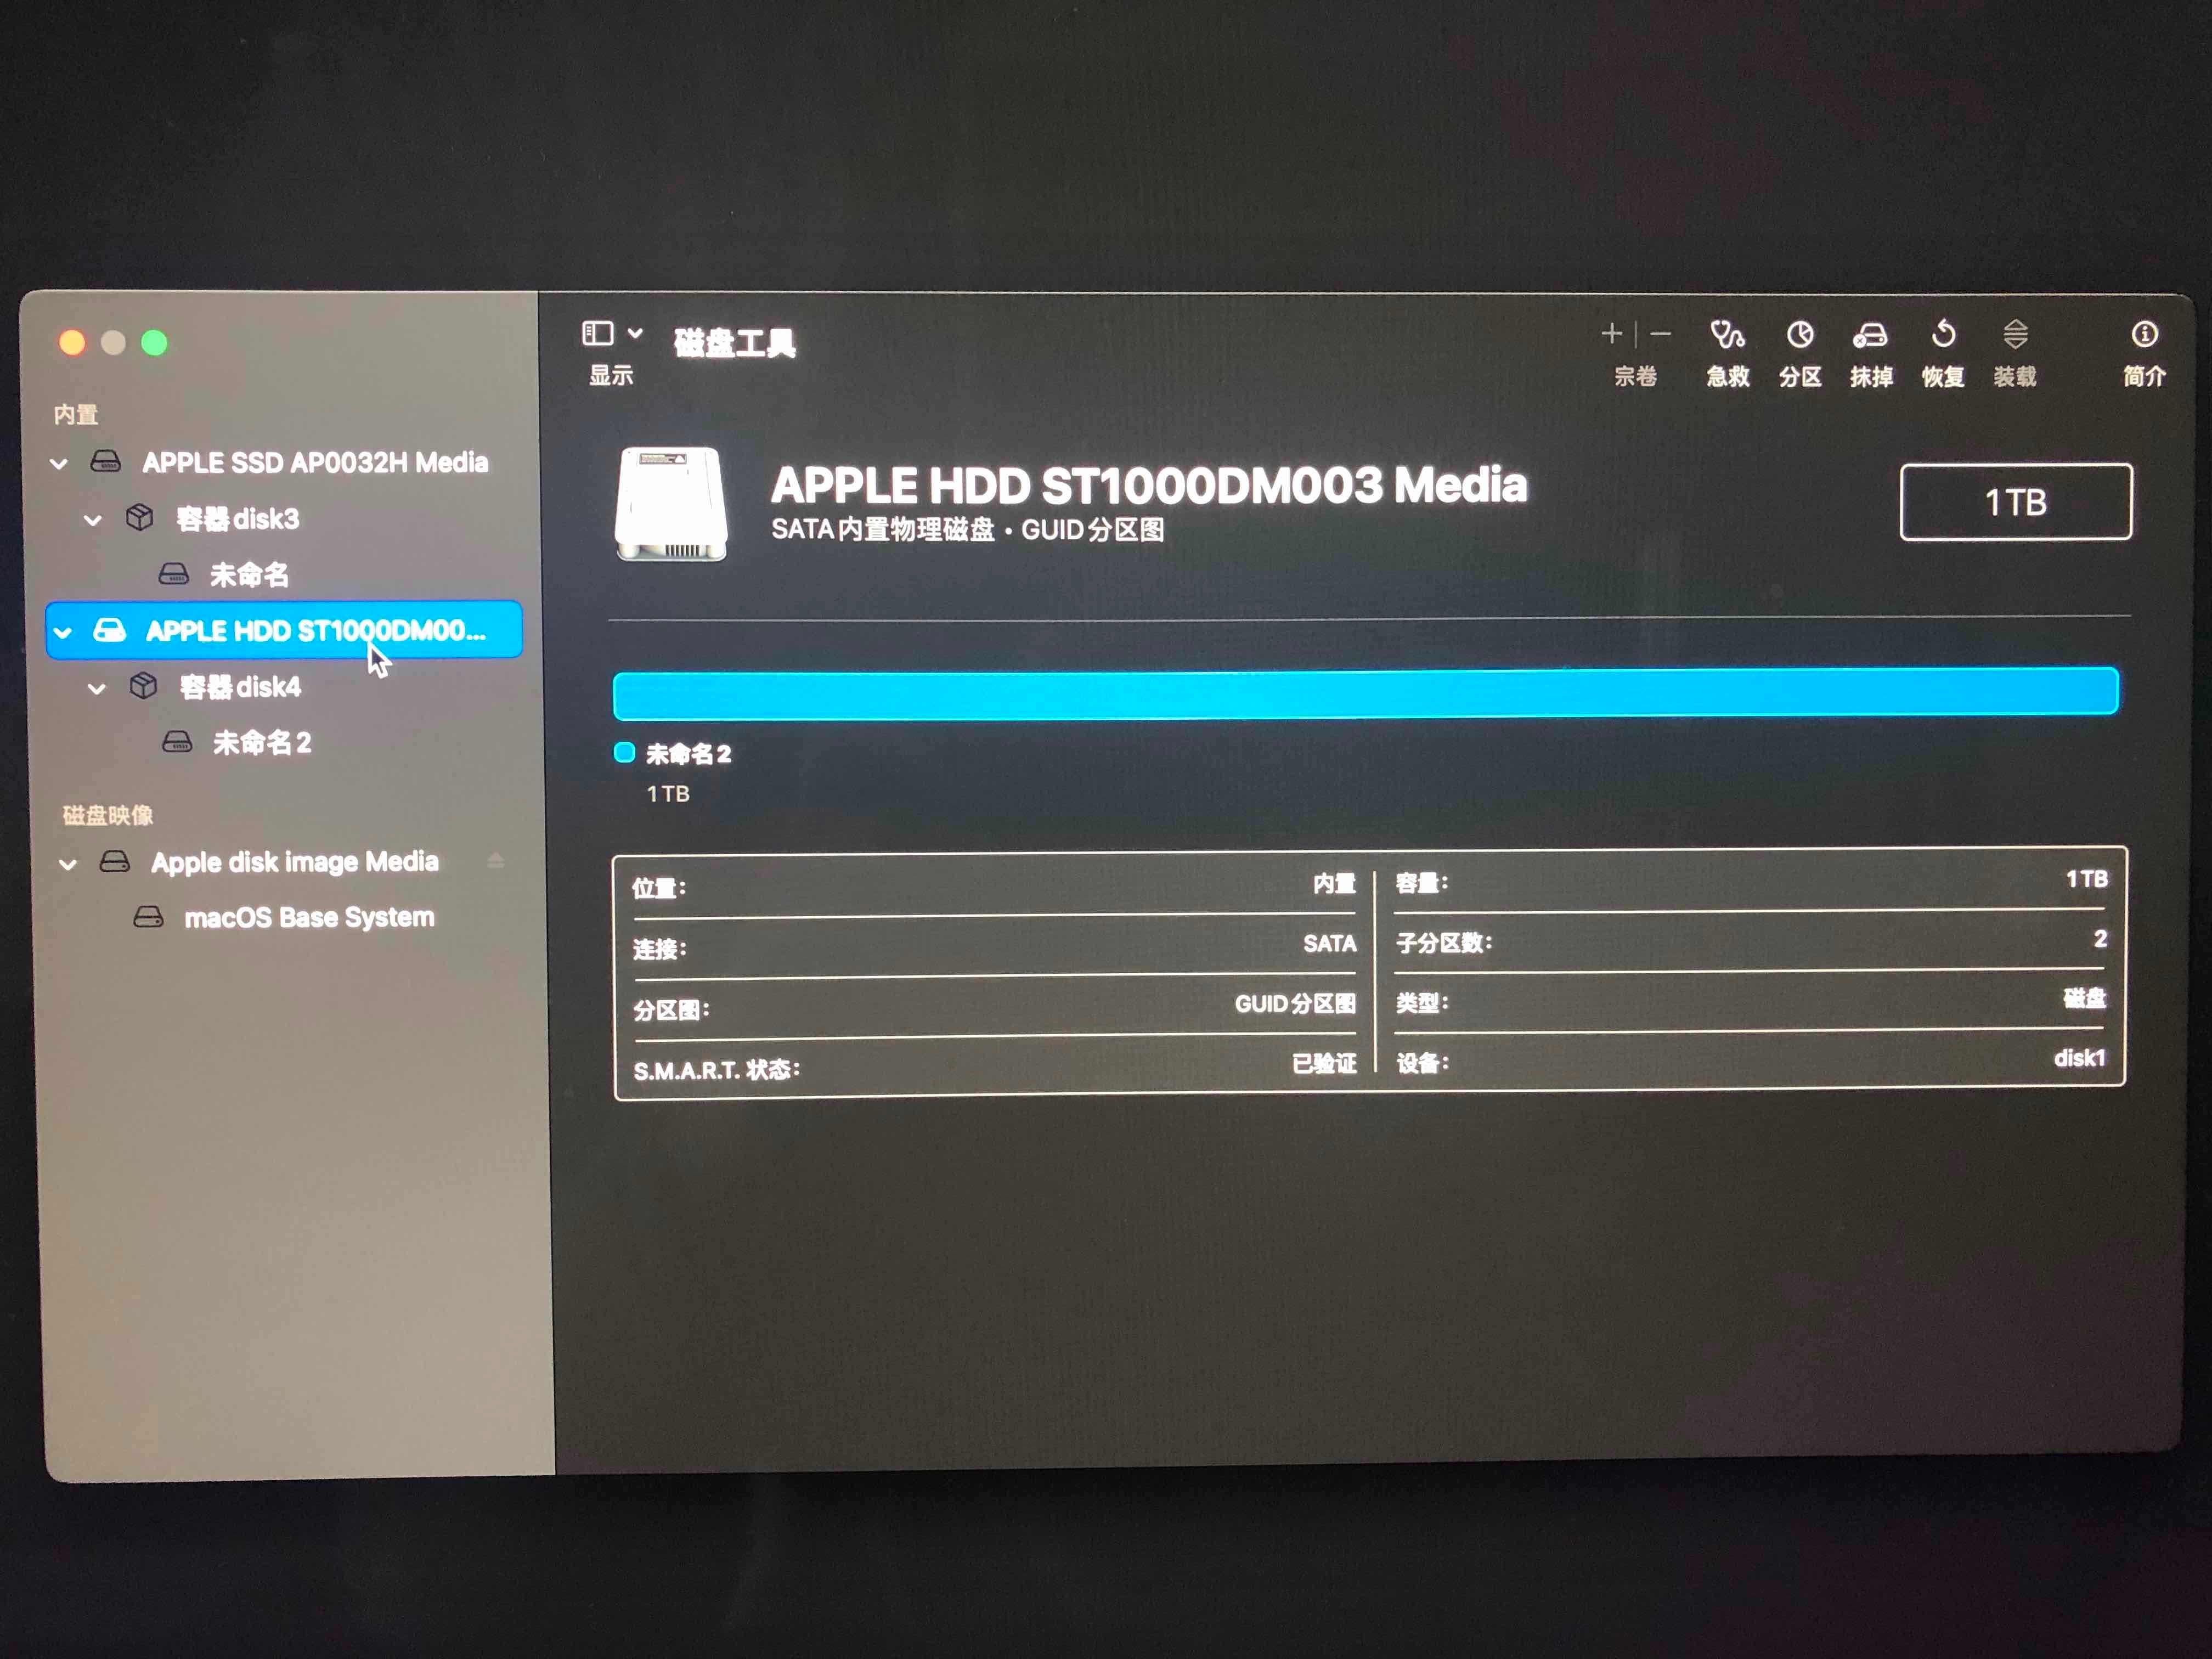Click the First Aid (急救) stethoscope icon
Viewport: 2212px width, 1659px height.
(x=1727, y=336)
